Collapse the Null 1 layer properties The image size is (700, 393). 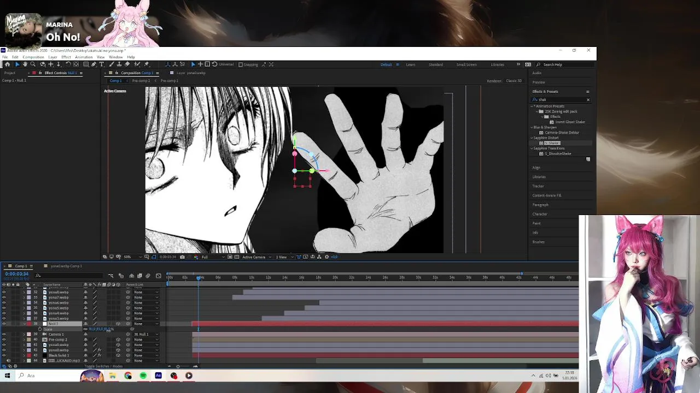pos(24,324)
